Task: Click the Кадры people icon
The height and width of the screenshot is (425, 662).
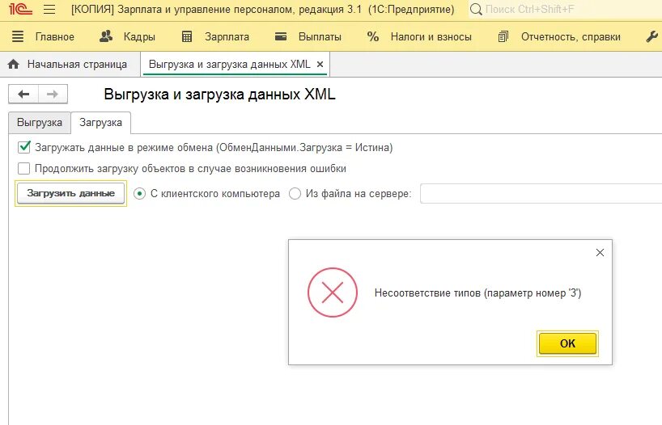Action: coord(106,36)
